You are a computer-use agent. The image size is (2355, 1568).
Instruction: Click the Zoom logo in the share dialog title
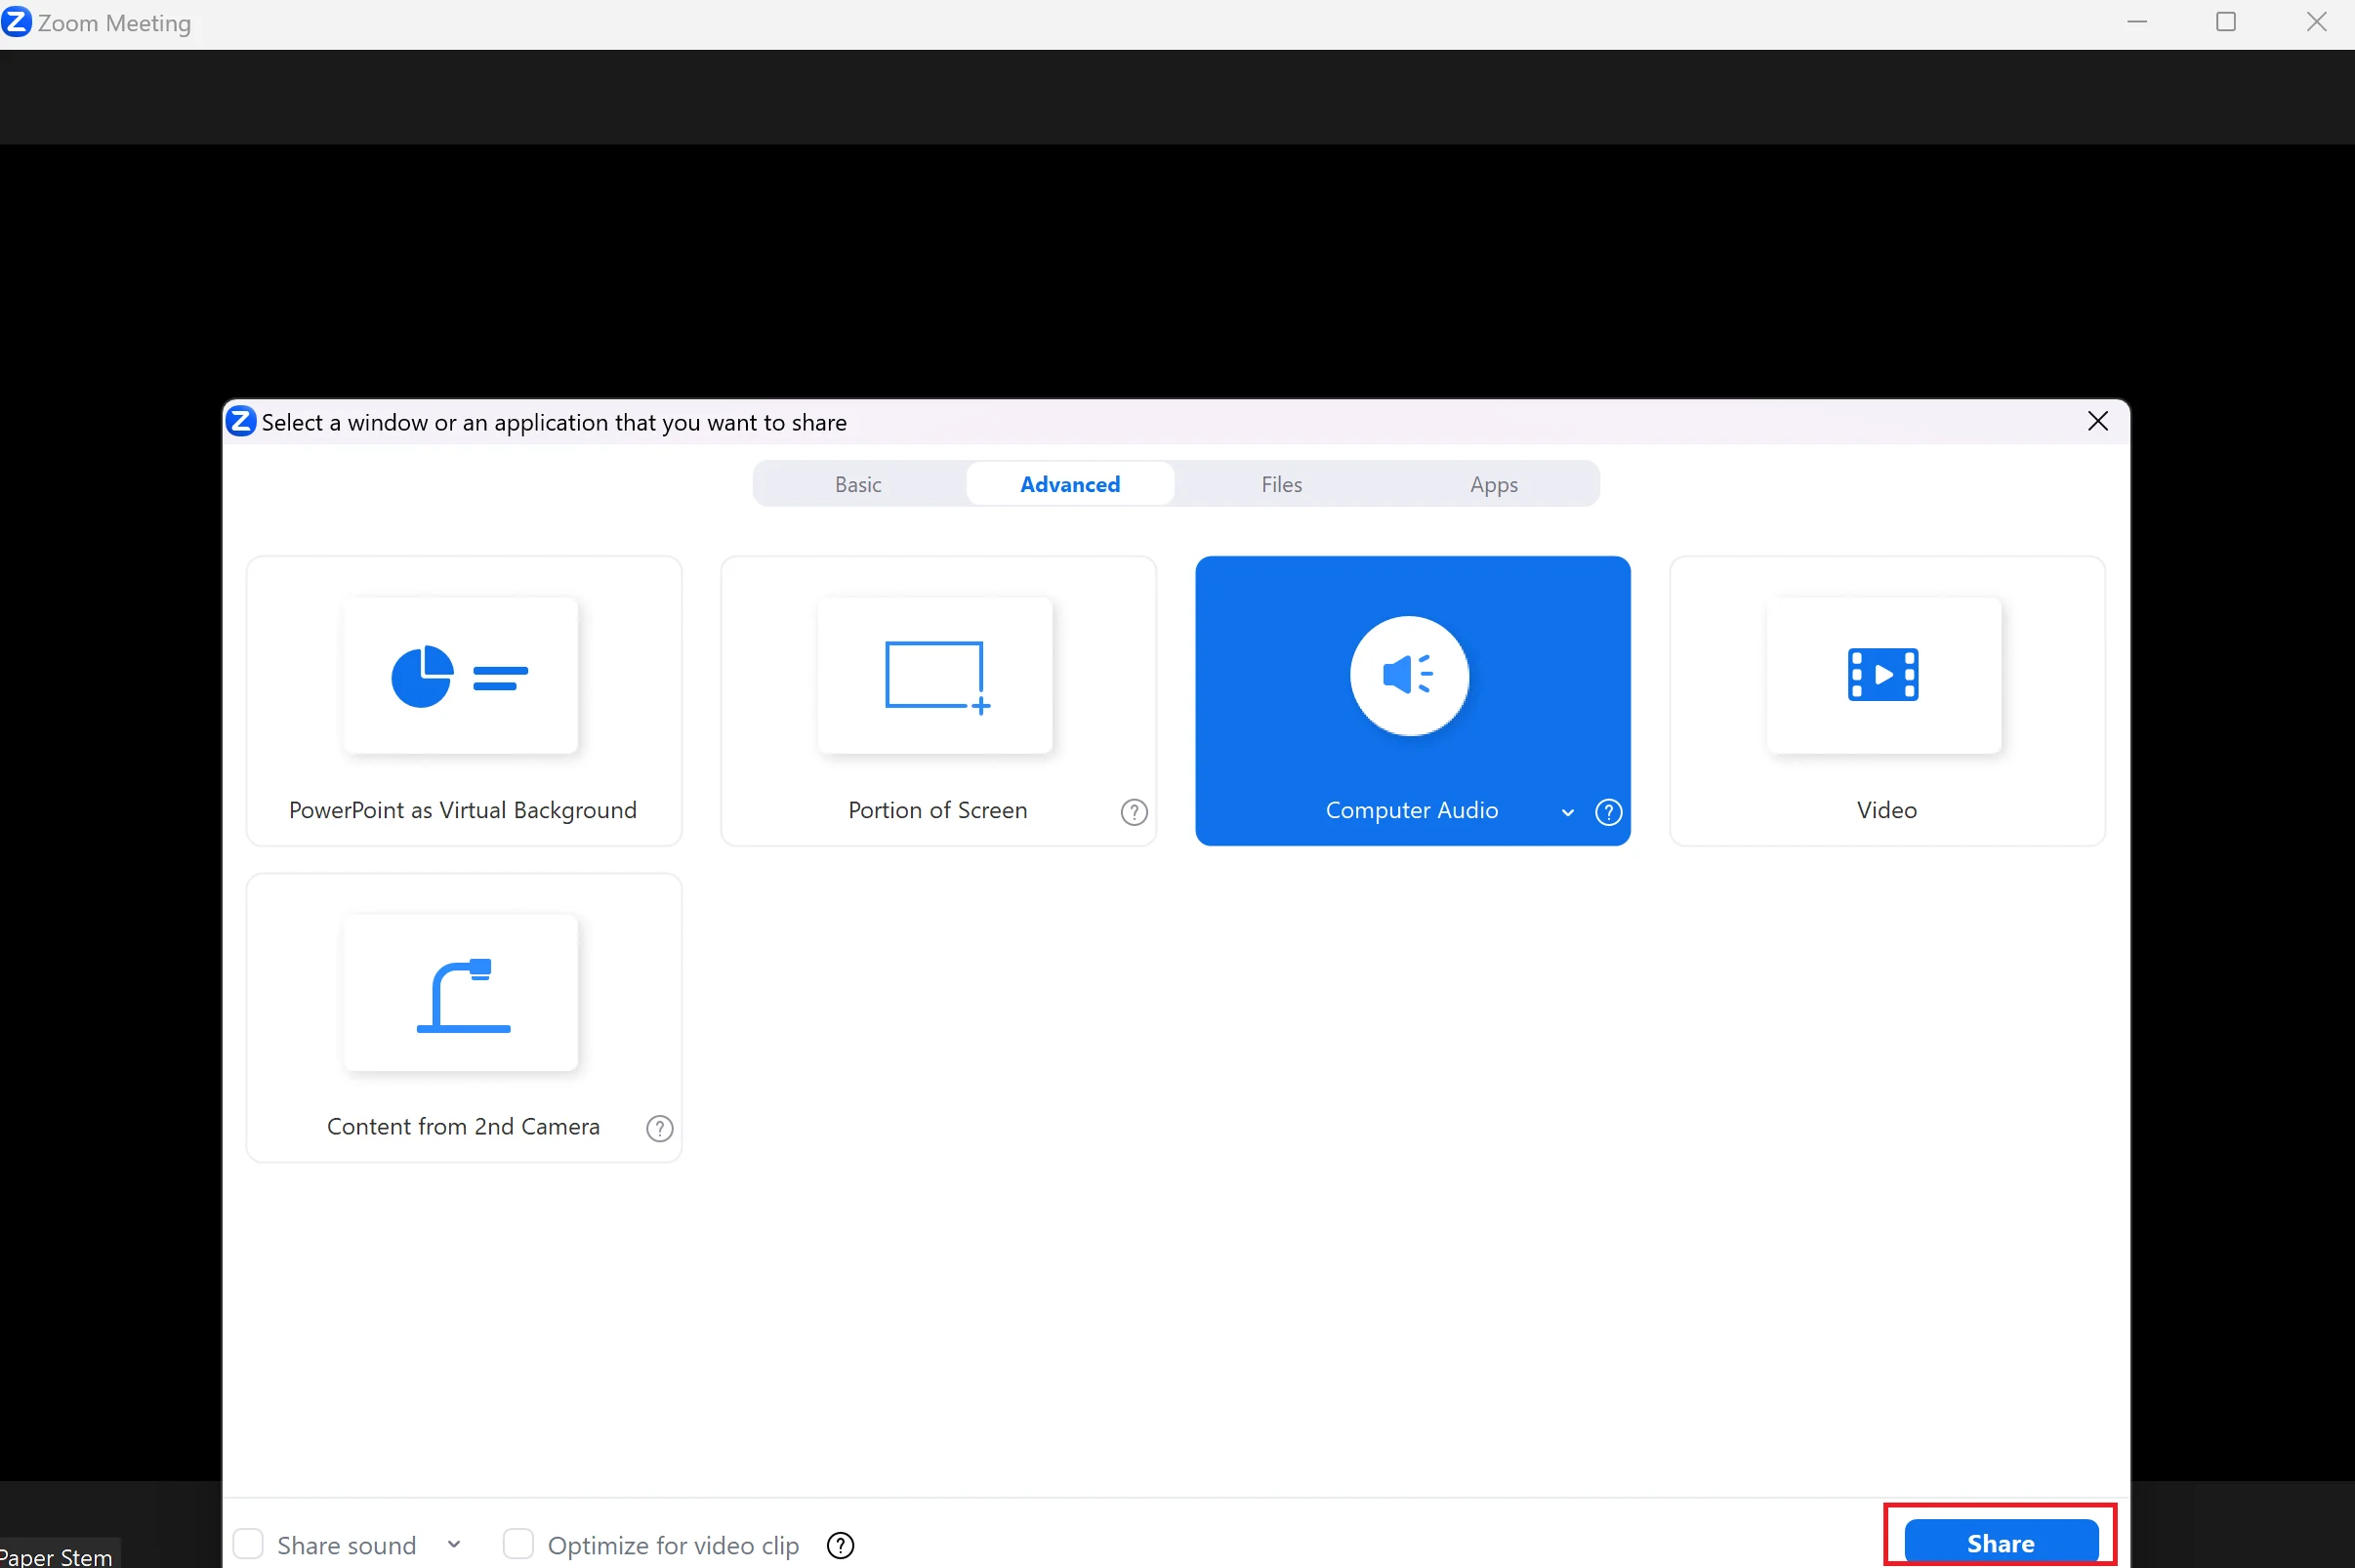pos(242,421)
